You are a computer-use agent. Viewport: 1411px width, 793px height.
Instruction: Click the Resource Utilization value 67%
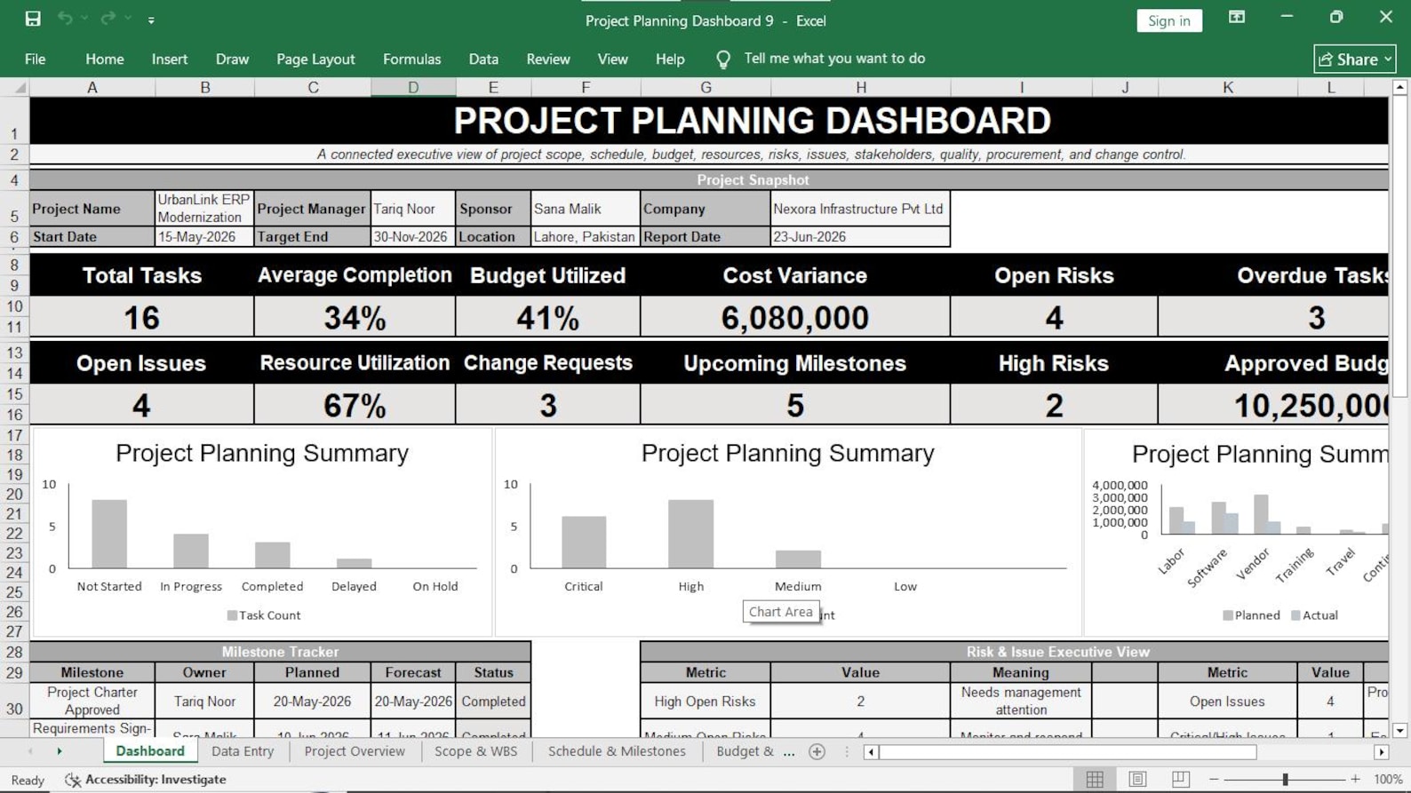pos(355,405)
